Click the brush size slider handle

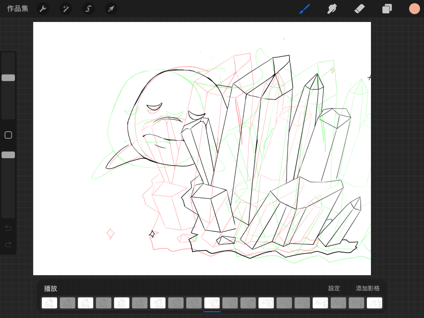8,78
